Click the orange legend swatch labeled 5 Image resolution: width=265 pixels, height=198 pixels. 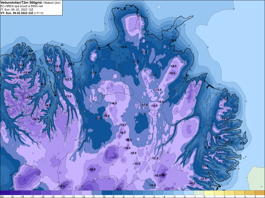(x=260, y=193)
